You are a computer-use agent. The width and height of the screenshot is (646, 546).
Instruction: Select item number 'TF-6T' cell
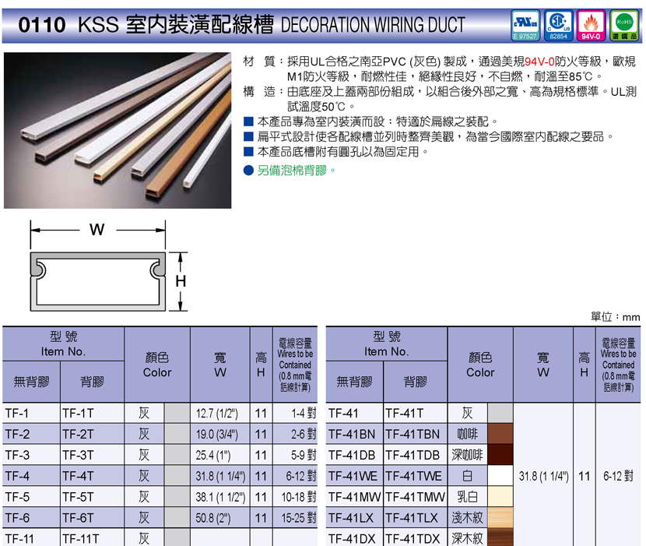[x=93, y=517]
